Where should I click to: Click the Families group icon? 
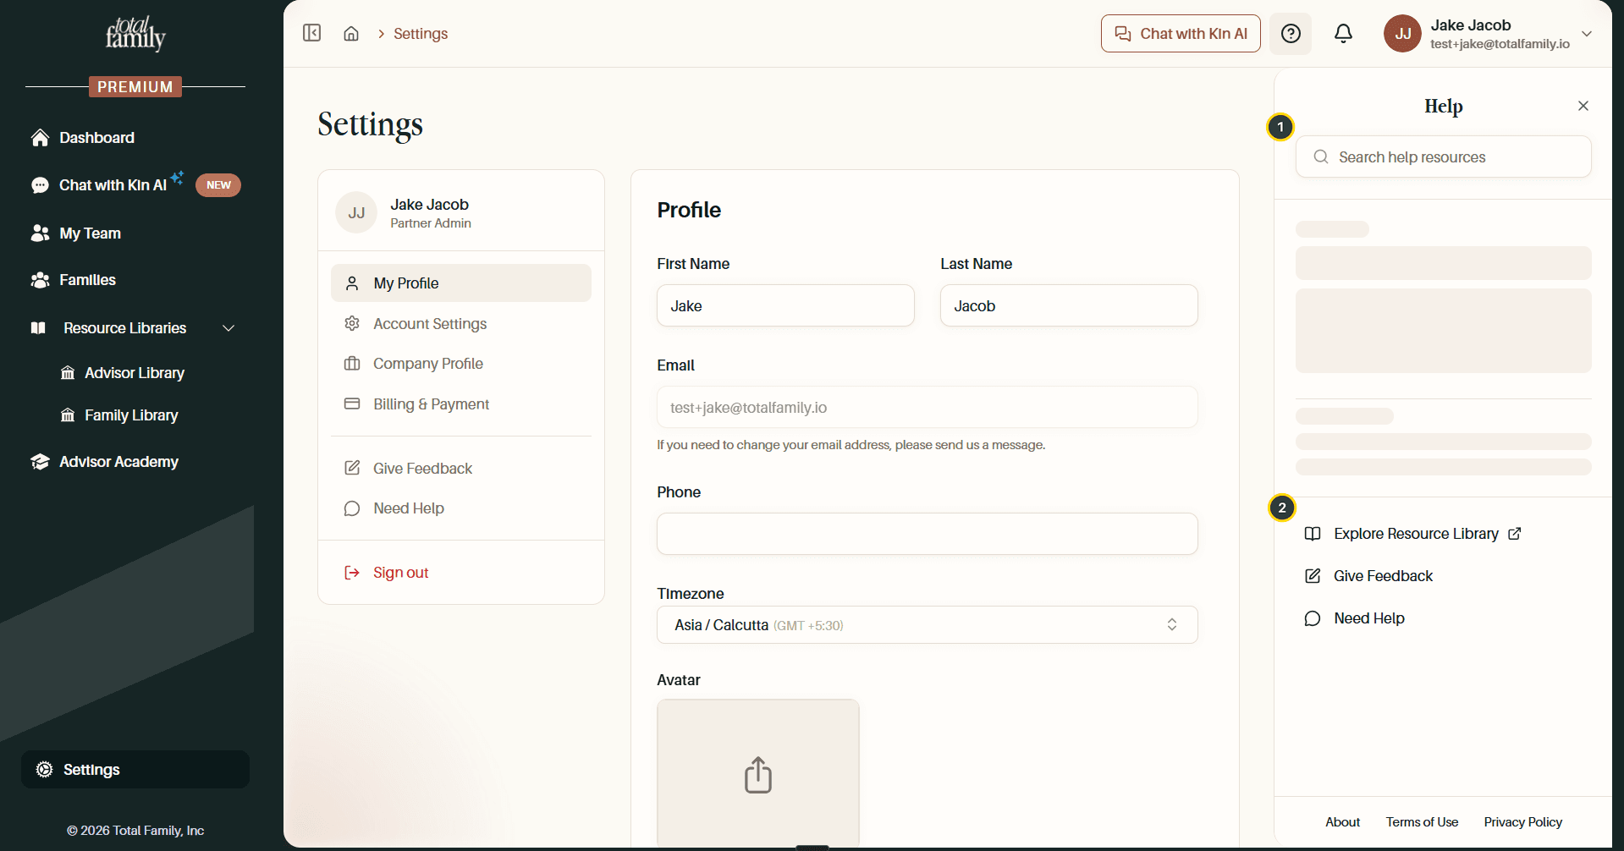click(40, 280)
